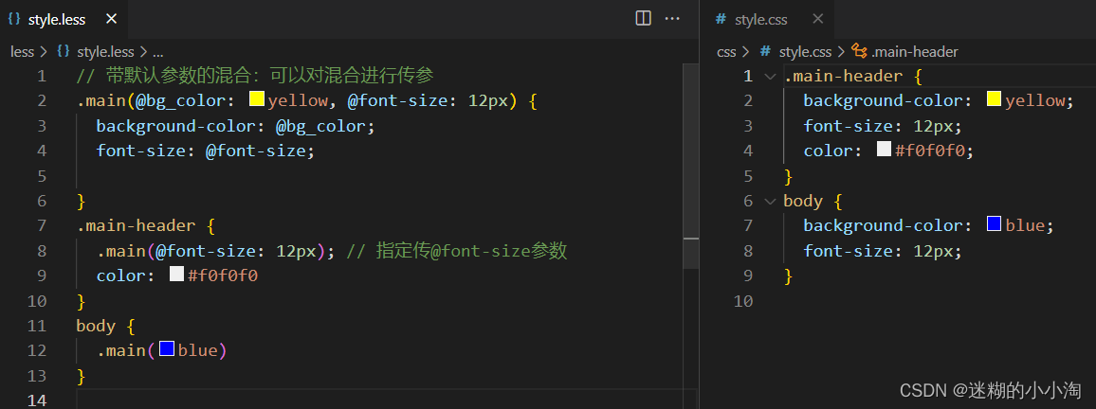Open the blue color swatch in style.css
The width and height of the screenshot is (1096, 409).
pos(994,224)
